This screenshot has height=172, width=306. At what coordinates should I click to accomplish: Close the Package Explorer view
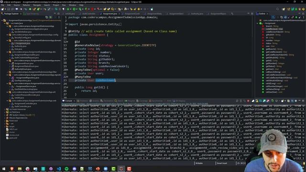tap(21, 14)
